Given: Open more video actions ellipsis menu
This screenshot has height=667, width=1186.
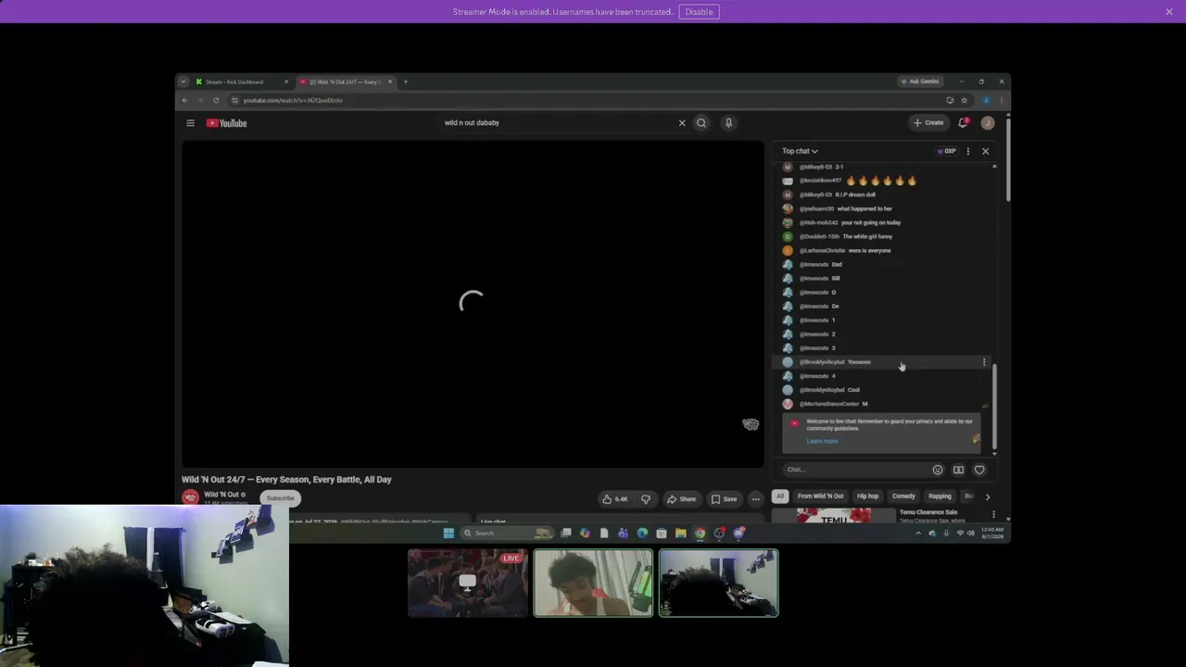Looking at the screenshot, I should pos(756,499).
